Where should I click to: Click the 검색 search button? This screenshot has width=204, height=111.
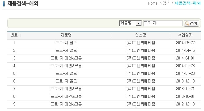tap(191, 23)
